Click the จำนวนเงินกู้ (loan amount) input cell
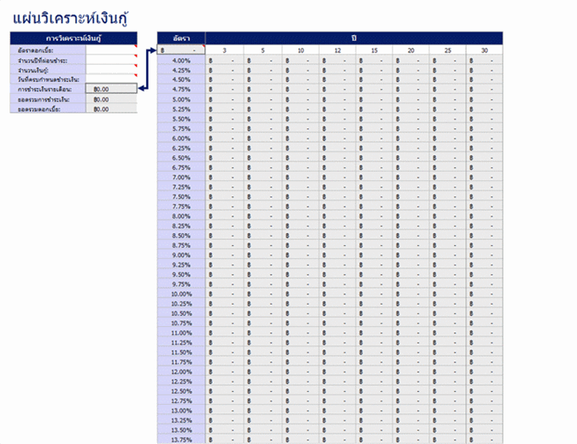Image resolution: width=577 pixels, height=444 pixels. 110,69
